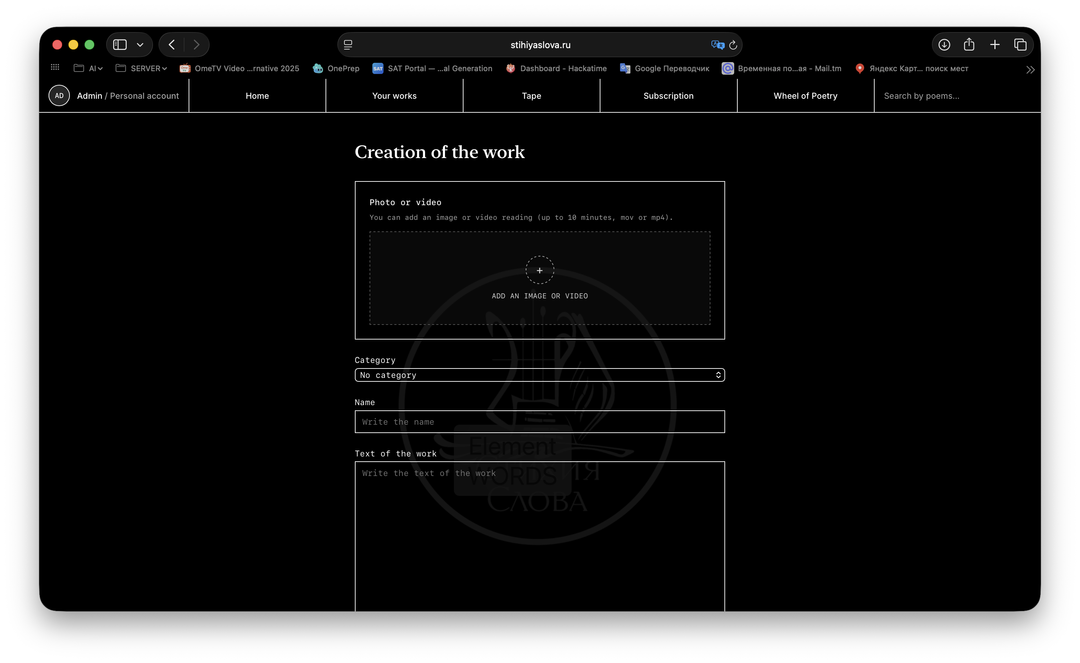
Task: Open the Tape menu item
Action: [x=531, y=96]
